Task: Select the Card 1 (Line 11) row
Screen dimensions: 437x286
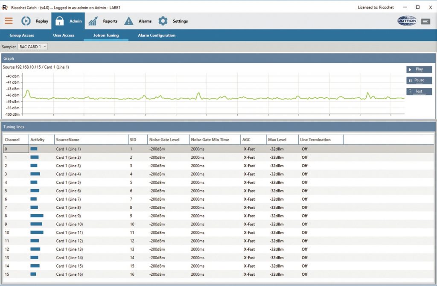Action: [70, 233]
